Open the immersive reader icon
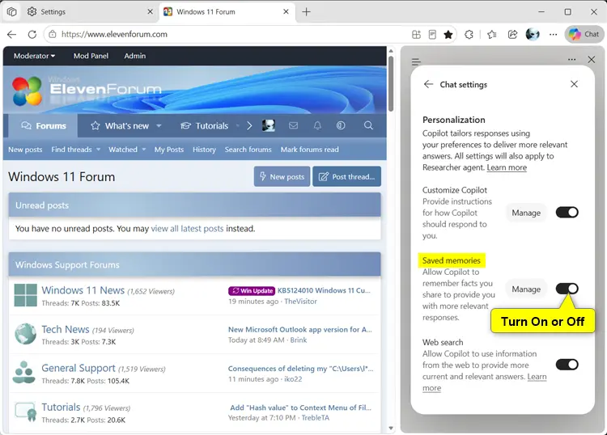 (x=432, y=35)
